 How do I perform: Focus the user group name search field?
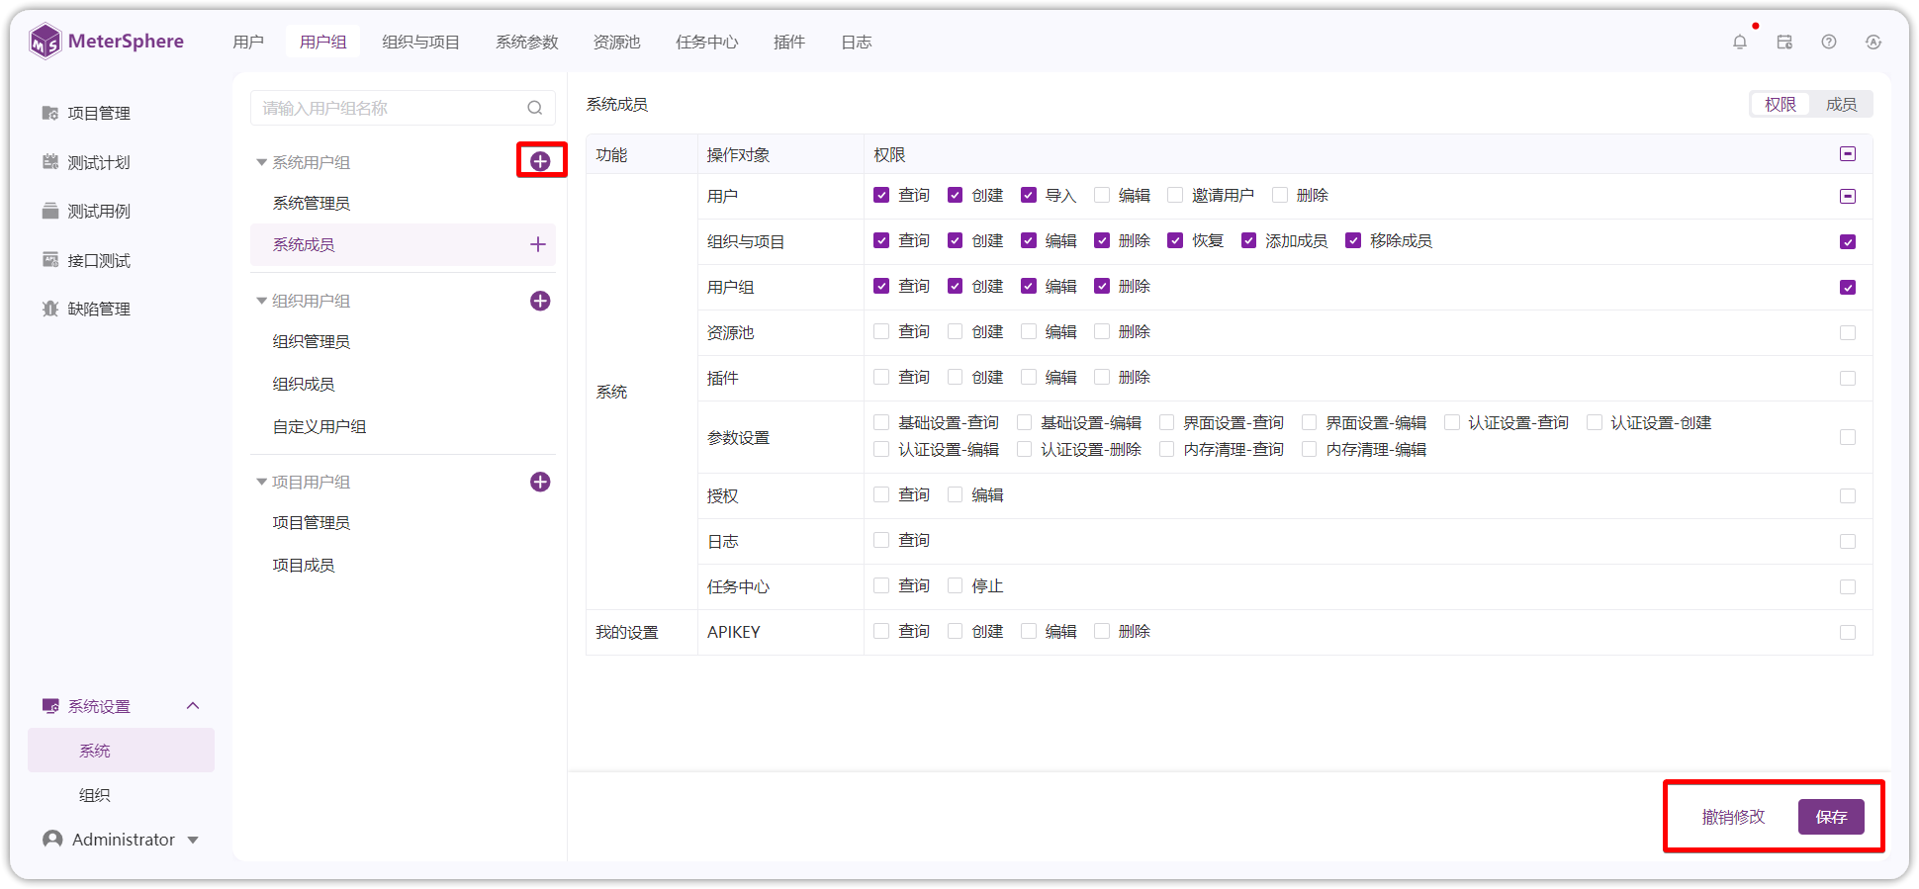click(403, 108)
